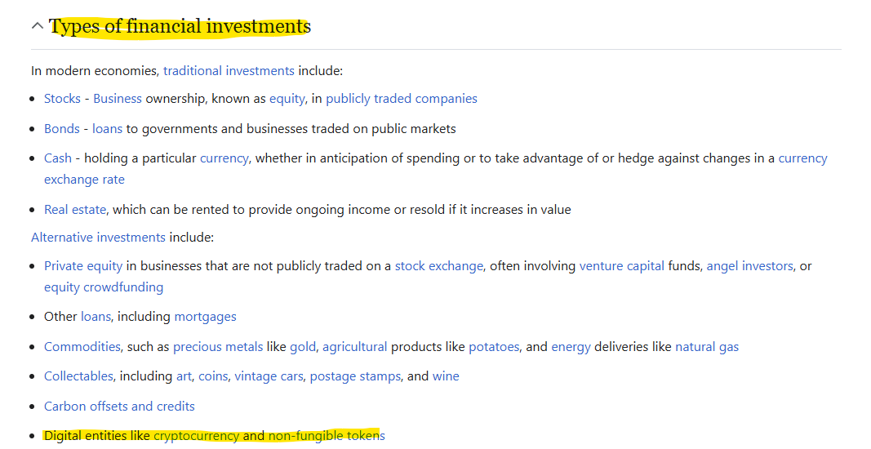Open the Bonds link
Viewport: 871px width, 449px height.
(62, 128)
